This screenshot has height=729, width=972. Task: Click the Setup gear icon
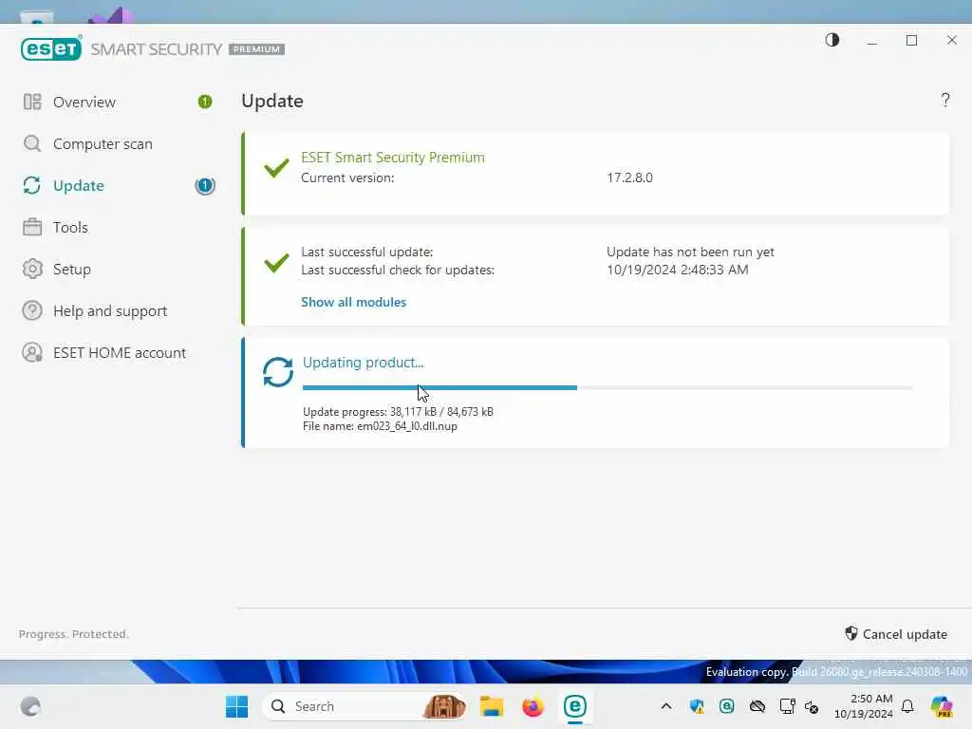(x=32, y=269)
